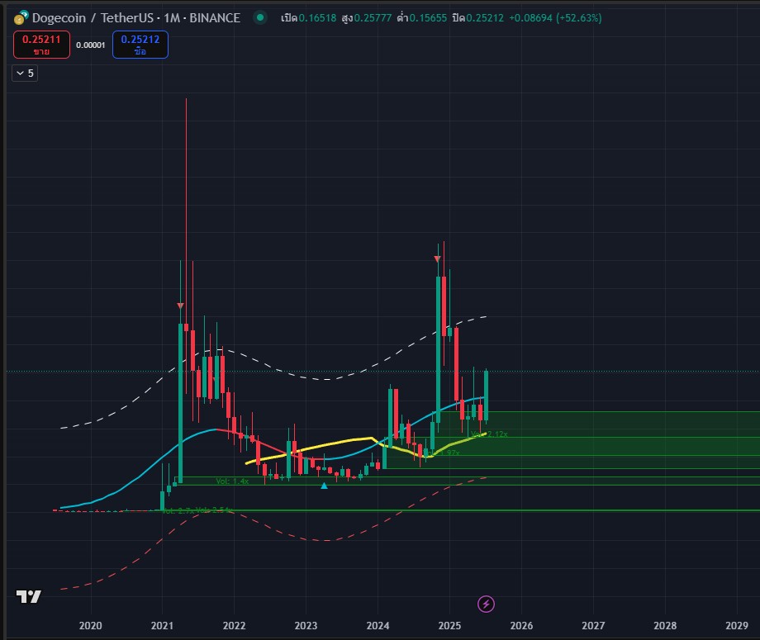Click the red down-triangle marker near 2025 peak
This screenshot has height=640, width=760.
point(437,259)
